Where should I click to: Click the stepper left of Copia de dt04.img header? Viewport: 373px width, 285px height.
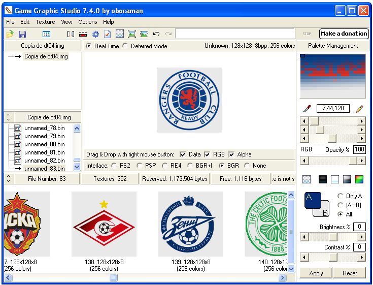tap(9, 117)
